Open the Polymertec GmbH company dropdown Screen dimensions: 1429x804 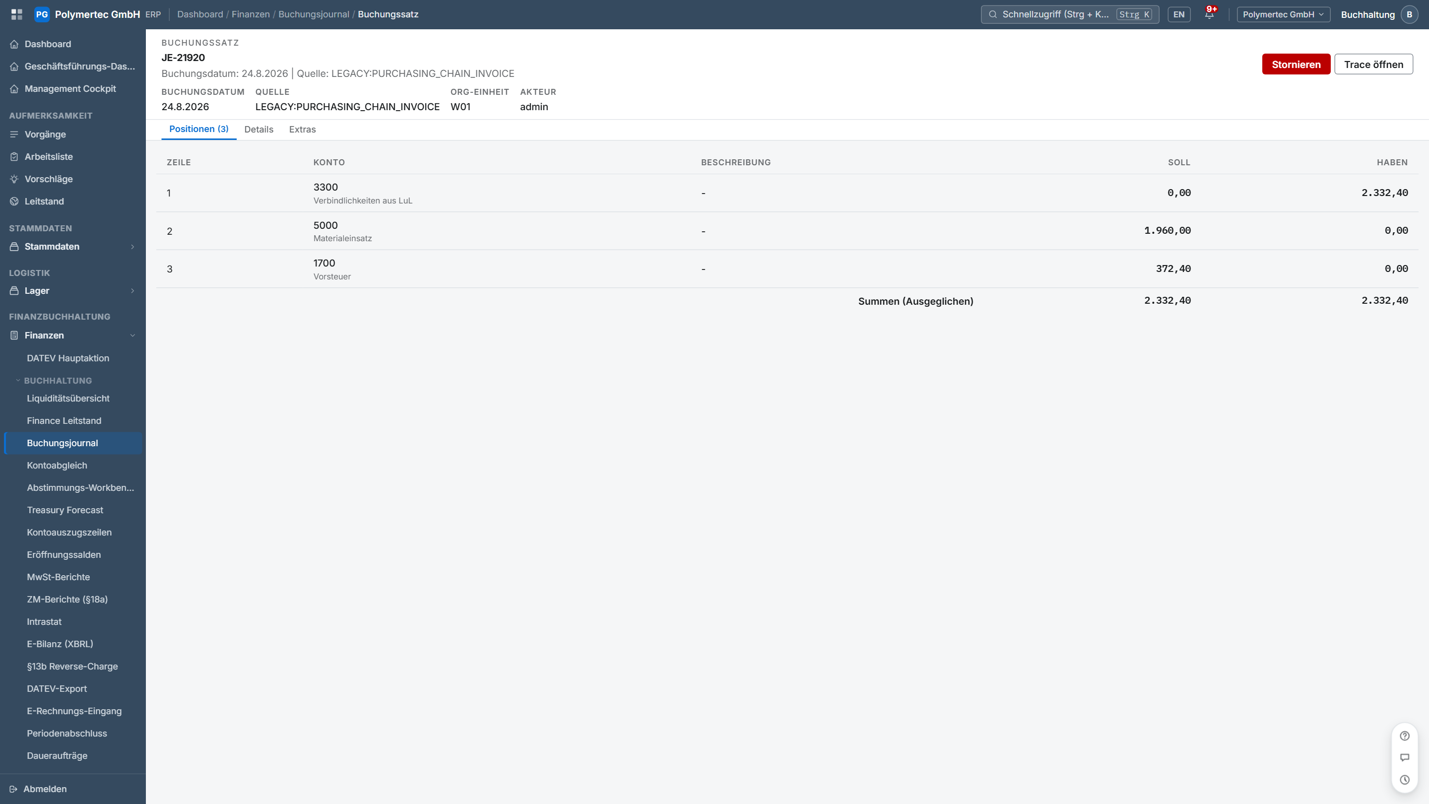1283,14
